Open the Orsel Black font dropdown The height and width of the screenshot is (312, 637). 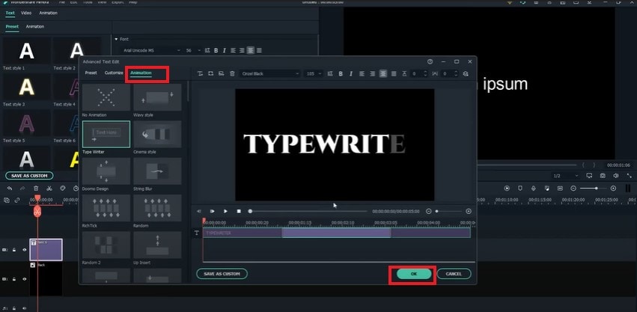tap(269, 73)
